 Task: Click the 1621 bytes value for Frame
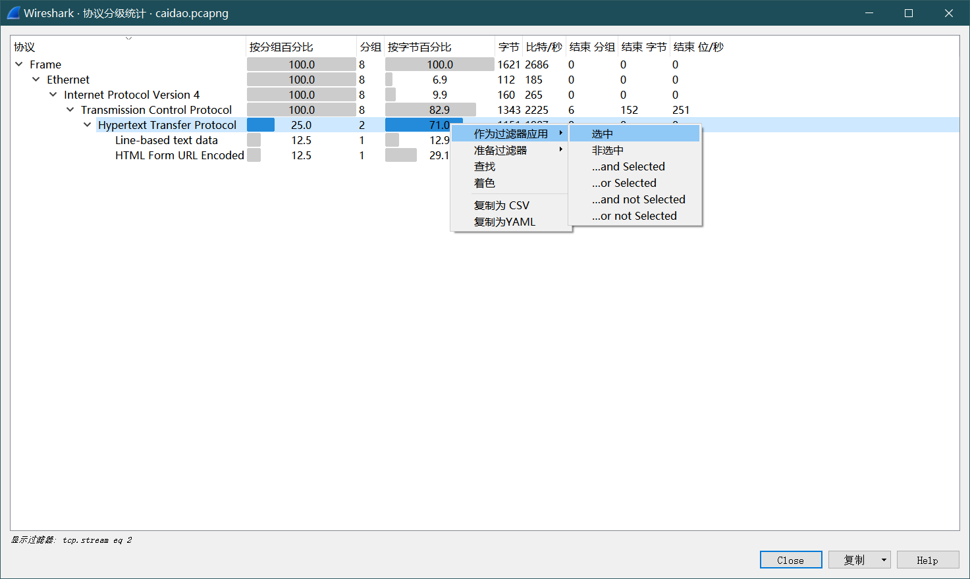coord(509,64)
